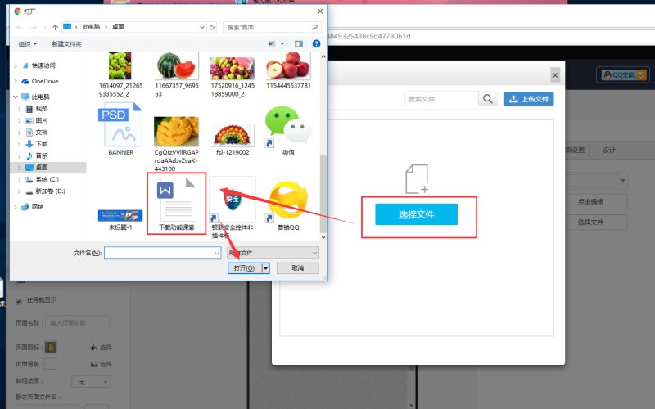
Task: Expand the 新加卷 (D:) tree node
Action: point(20,191)
